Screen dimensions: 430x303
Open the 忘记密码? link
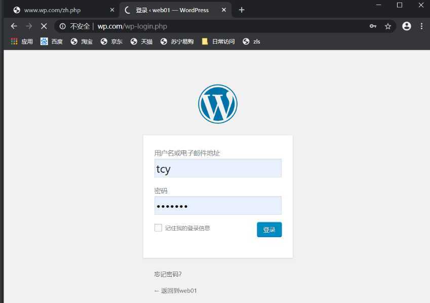coord(168,274)
